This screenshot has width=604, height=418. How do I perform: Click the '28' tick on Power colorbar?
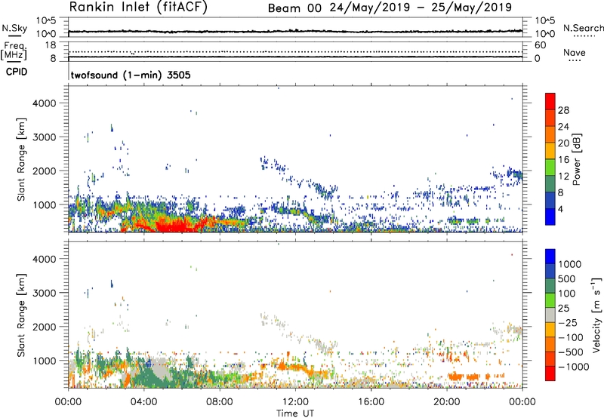[x=563, y=110]
